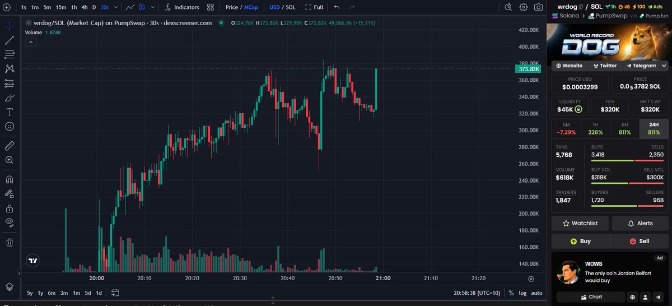Image resolution: width=672 pixels, height=306 pixels.
Task: Select the 1H stats tab
Action: [x=595, y=128]
